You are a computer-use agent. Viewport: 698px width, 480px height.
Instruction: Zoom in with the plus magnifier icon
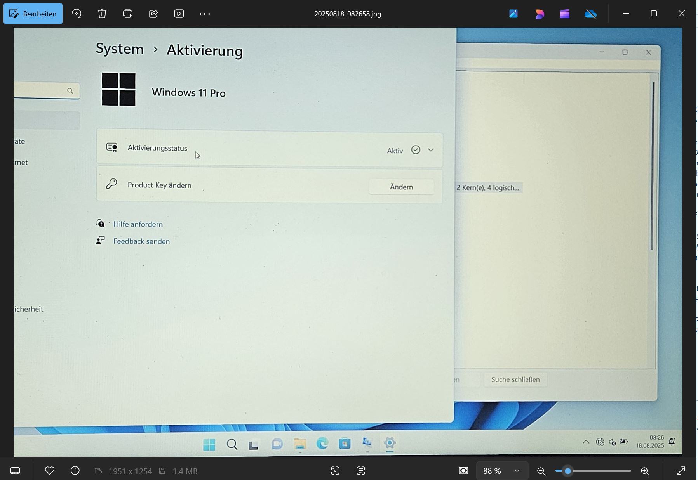pyautogui.click(x=645, y=471)
